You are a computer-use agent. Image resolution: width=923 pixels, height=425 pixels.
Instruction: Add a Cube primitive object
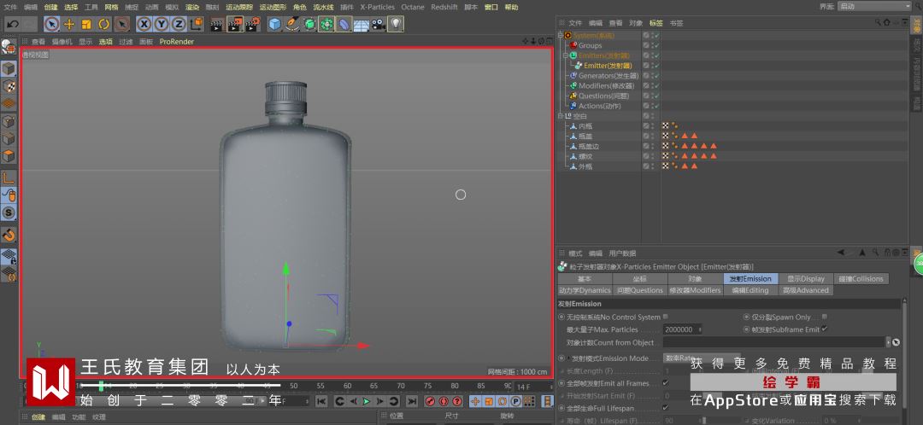(275, 24)
